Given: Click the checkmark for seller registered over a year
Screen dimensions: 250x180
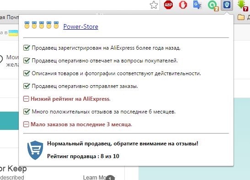Looking at the screenshot, I should (x=27, y=47).
